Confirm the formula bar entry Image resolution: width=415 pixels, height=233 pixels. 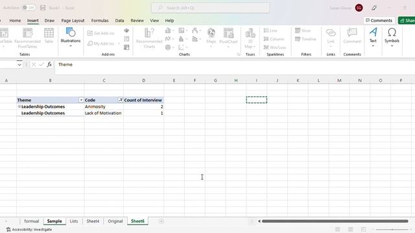(41, 65)
